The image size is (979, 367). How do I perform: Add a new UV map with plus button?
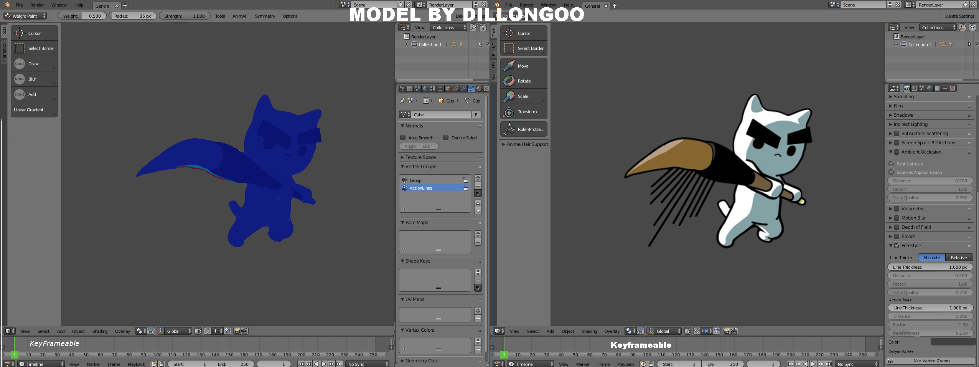pos(478,311)
